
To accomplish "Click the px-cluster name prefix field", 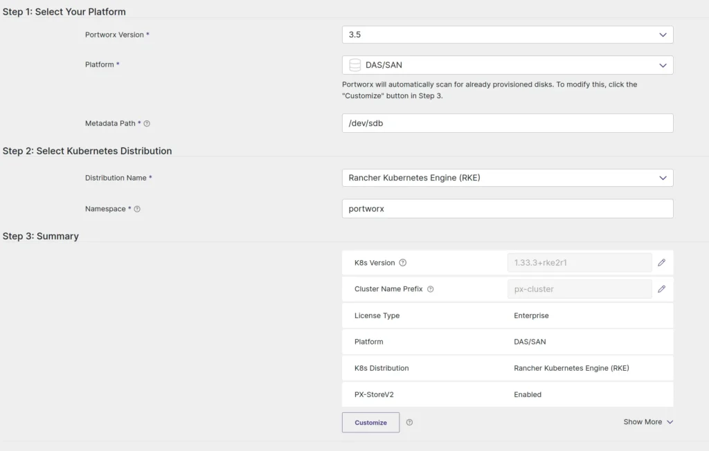I will (579, 289).
